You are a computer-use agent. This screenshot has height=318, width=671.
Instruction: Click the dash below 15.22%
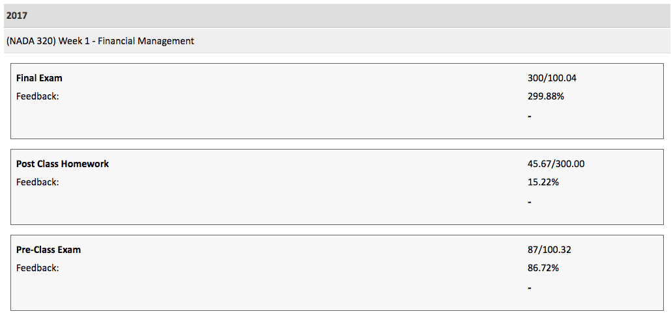point(530,202)
